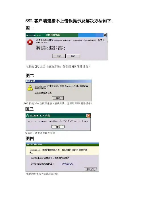Click 确定 in the 应用程序错误 dialog
Screen dimensions: 141x200
(x=59, y=56)
